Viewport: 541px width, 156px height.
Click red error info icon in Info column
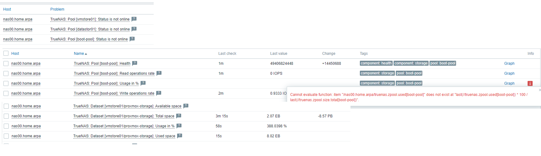coord(530,83)
